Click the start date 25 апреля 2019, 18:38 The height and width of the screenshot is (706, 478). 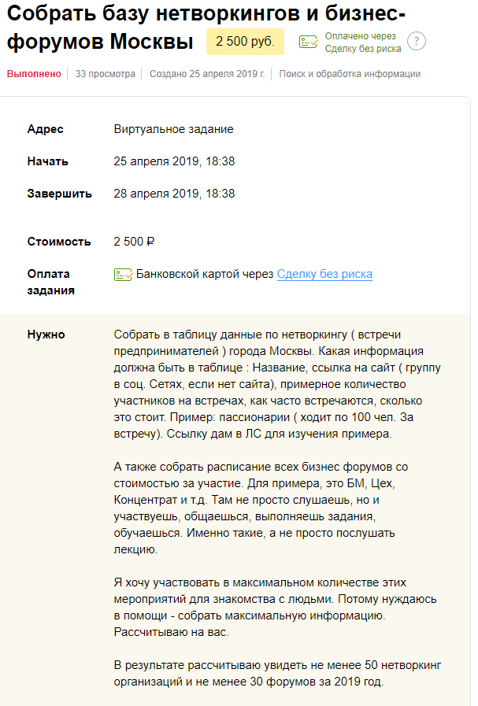pos(174,161)
